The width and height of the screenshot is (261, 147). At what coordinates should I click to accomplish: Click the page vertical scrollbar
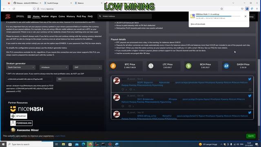[259, 93]
